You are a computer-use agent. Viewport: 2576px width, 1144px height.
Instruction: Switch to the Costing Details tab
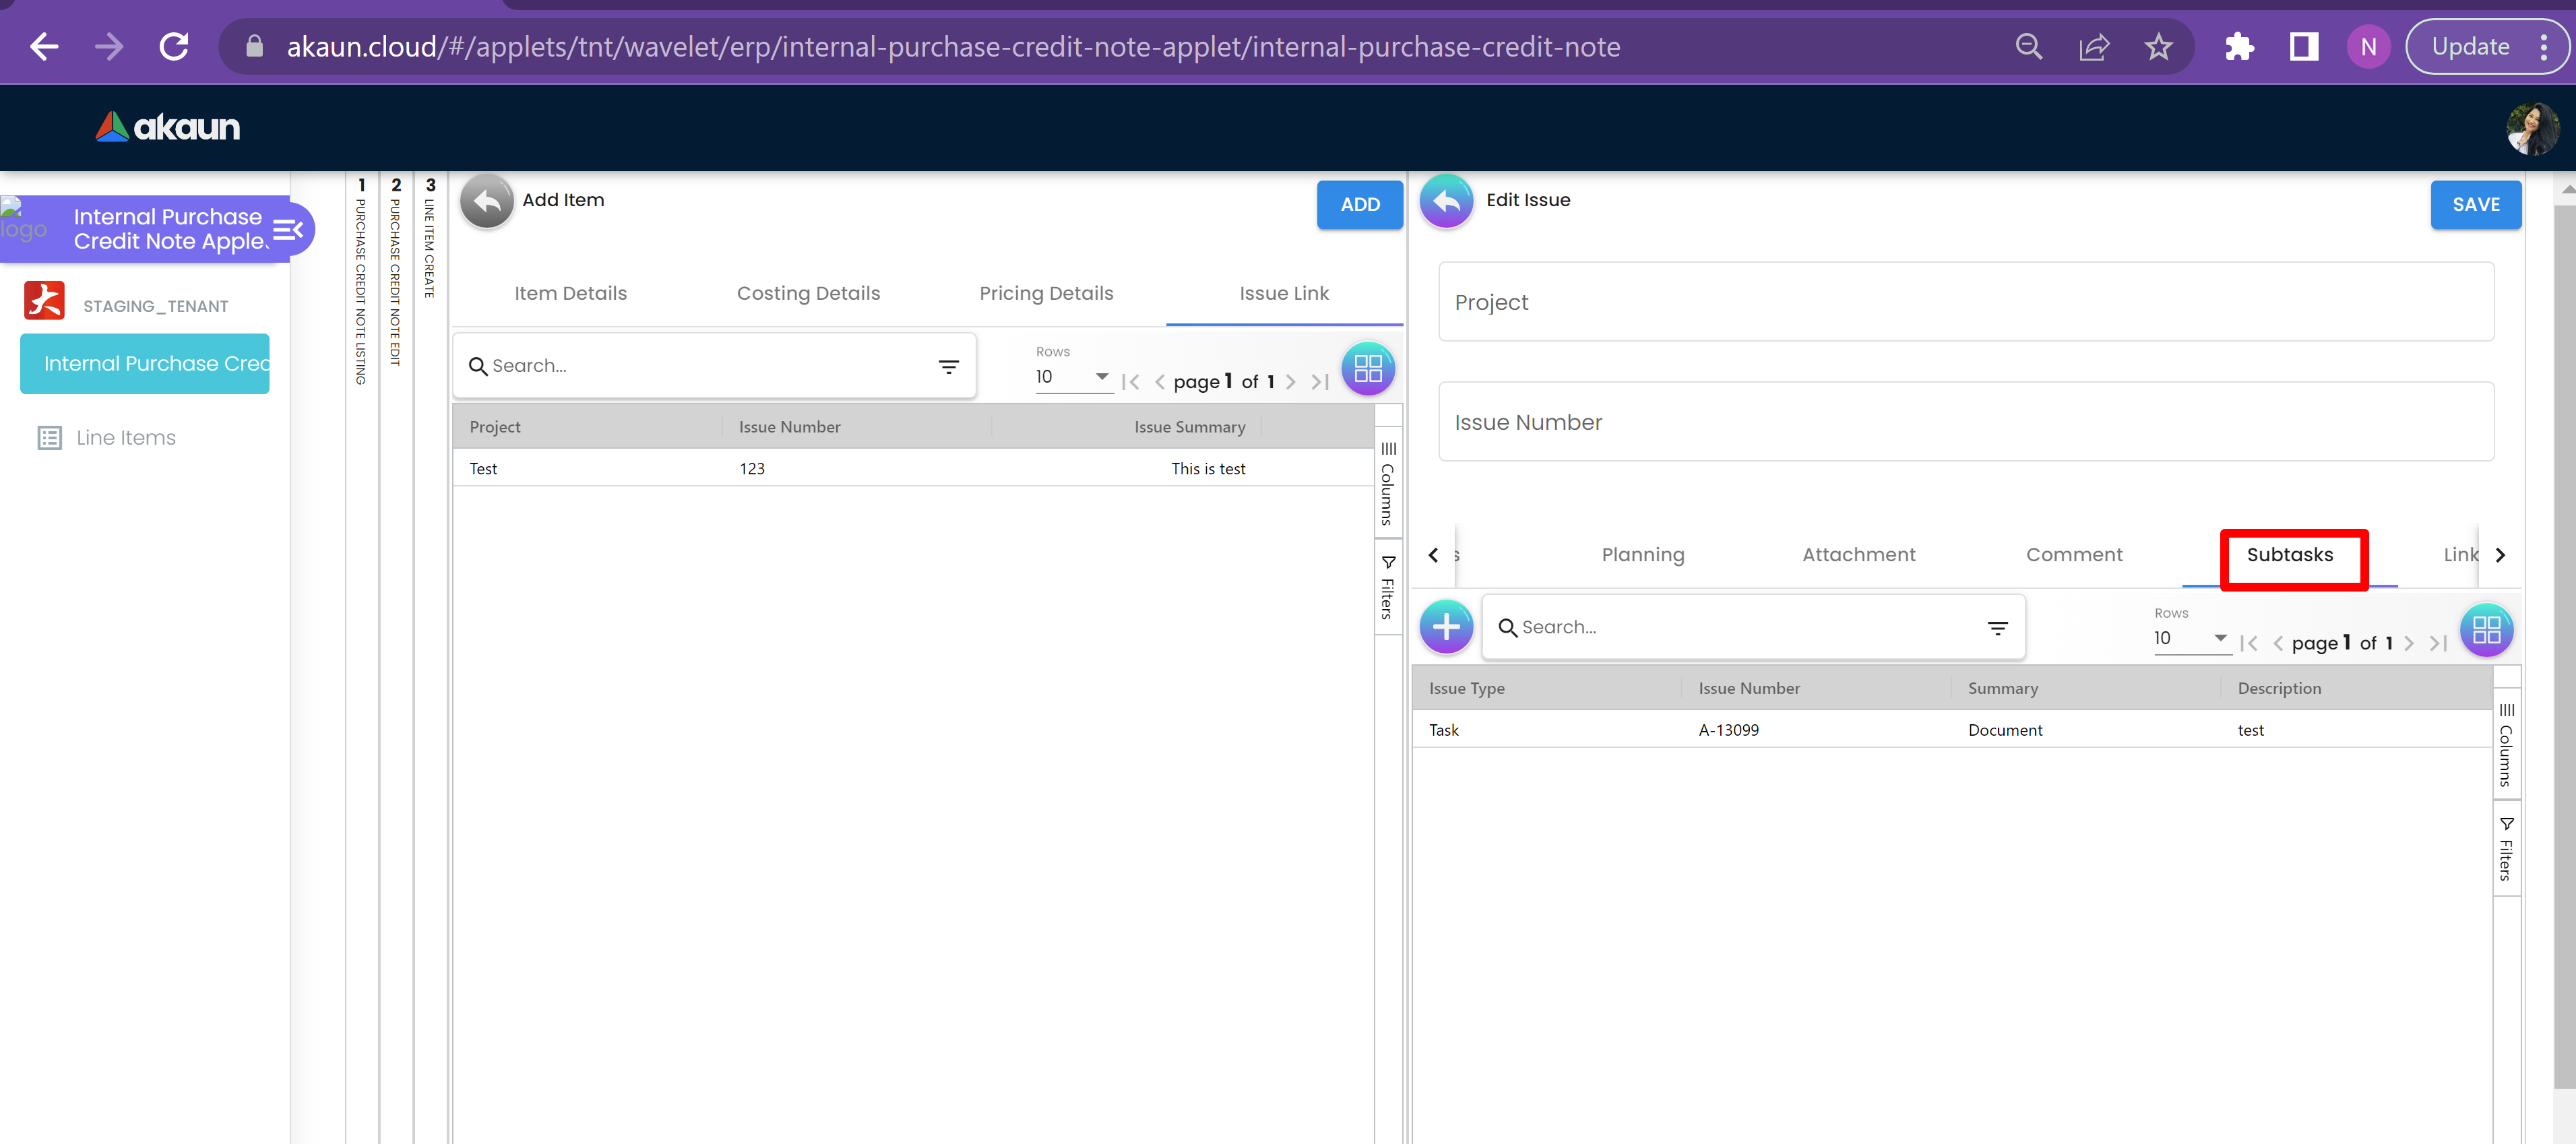coord(808,293)
